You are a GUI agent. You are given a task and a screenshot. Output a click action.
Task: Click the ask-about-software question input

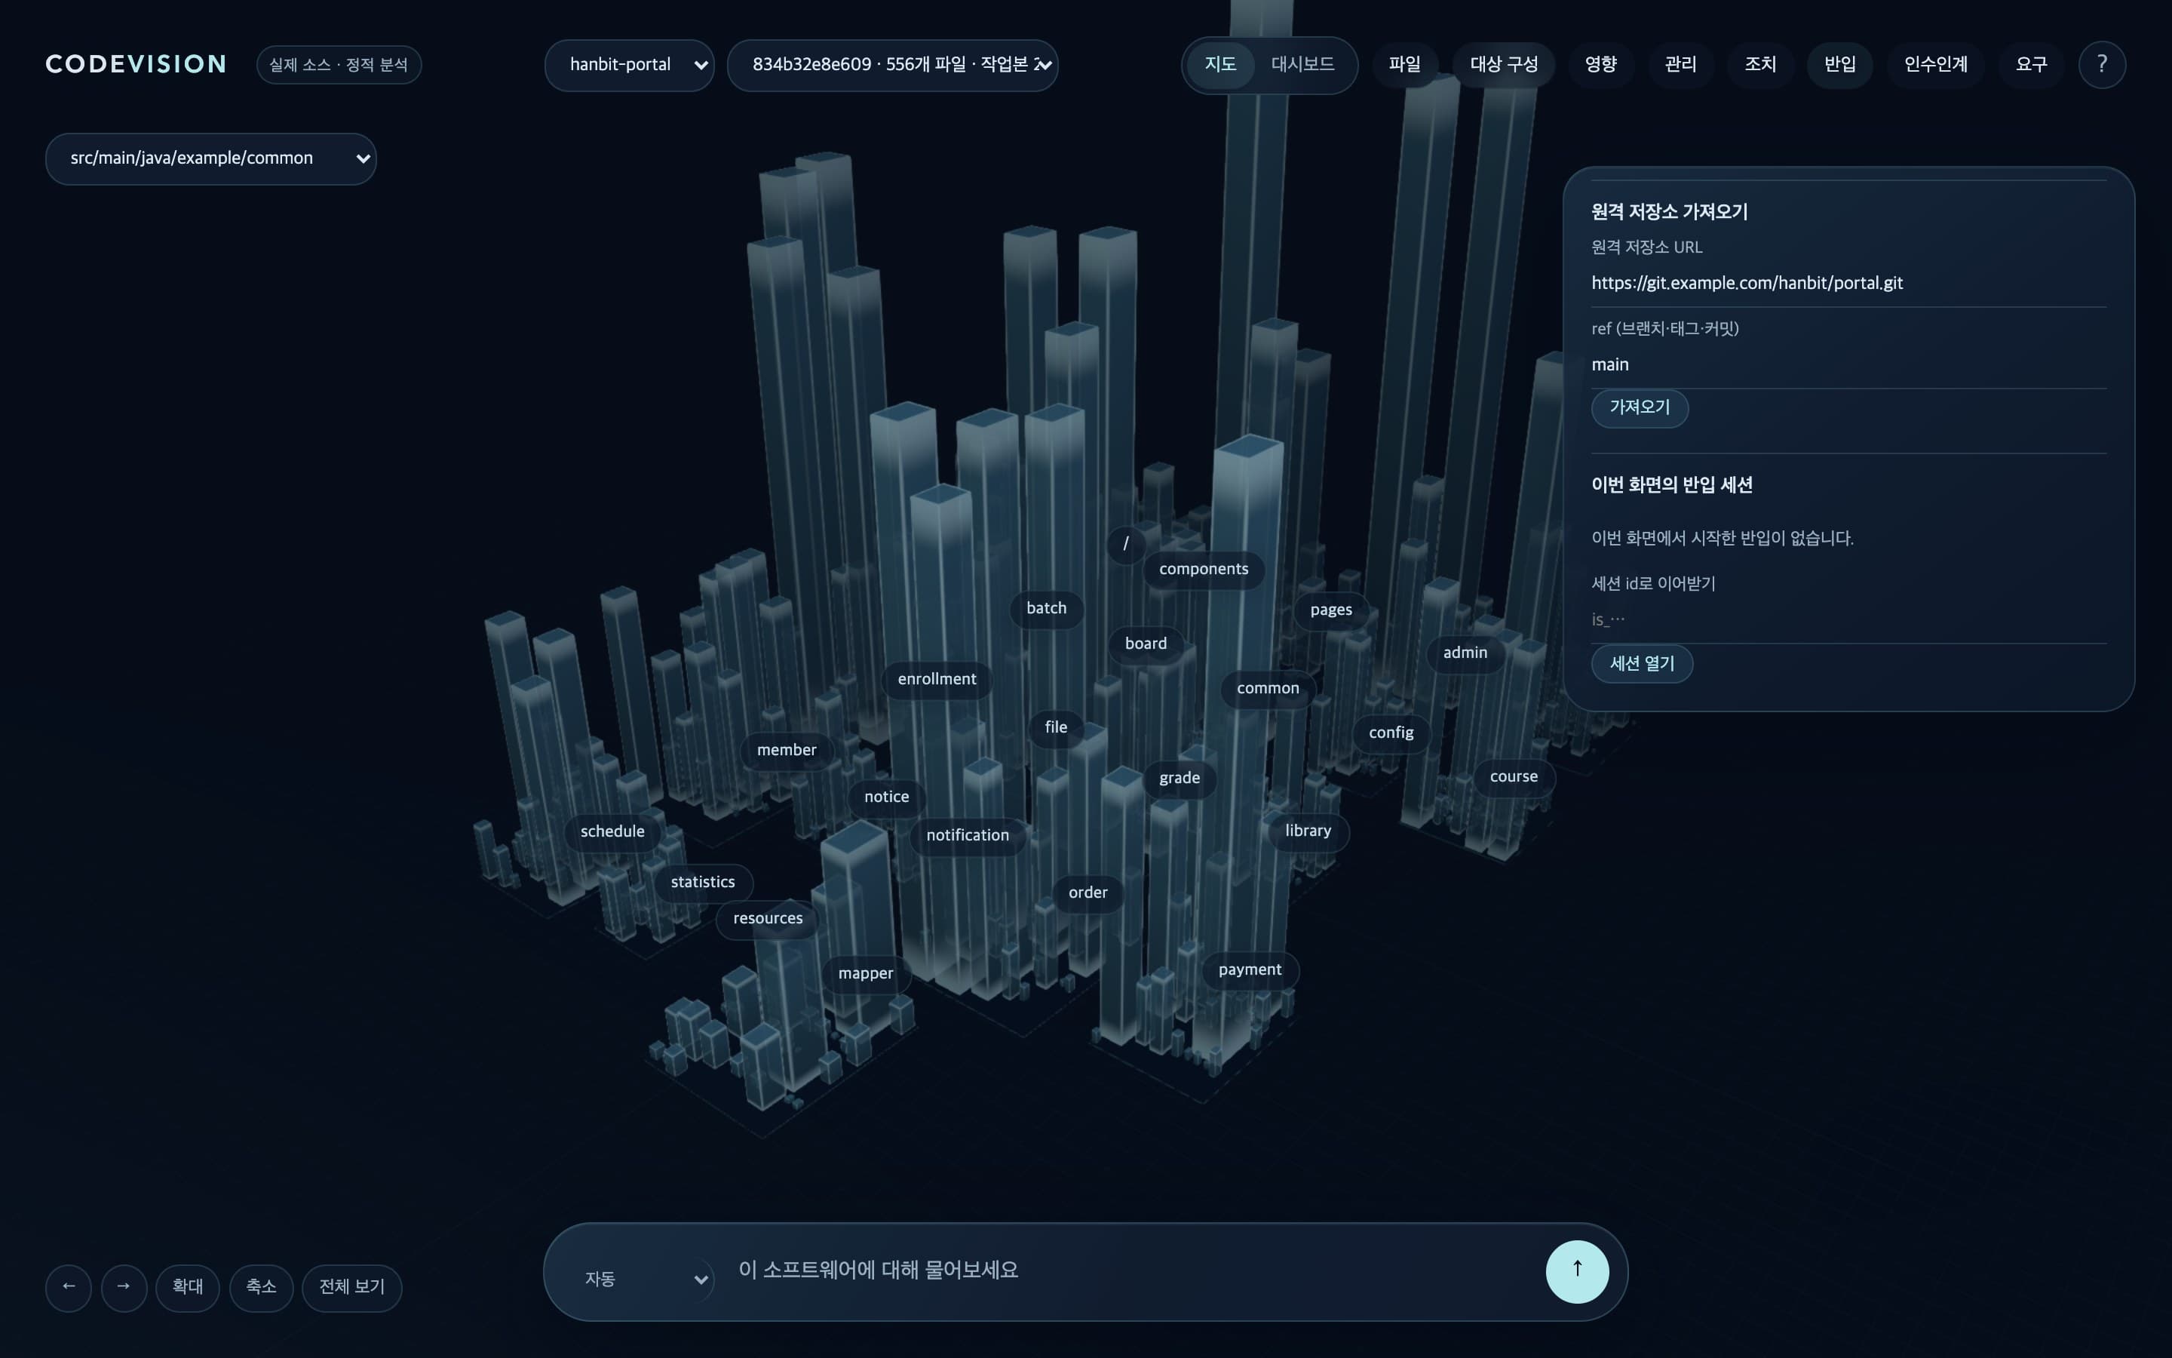click(x=1131, y=1270)
